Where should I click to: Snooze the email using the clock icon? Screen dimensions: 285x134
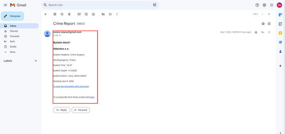coord(86,14)
